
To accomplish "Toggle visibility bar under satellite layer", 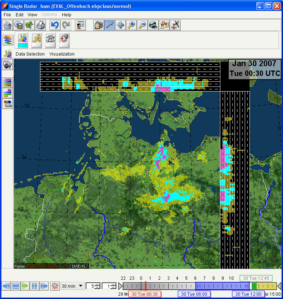I will (x=64, y=45).
